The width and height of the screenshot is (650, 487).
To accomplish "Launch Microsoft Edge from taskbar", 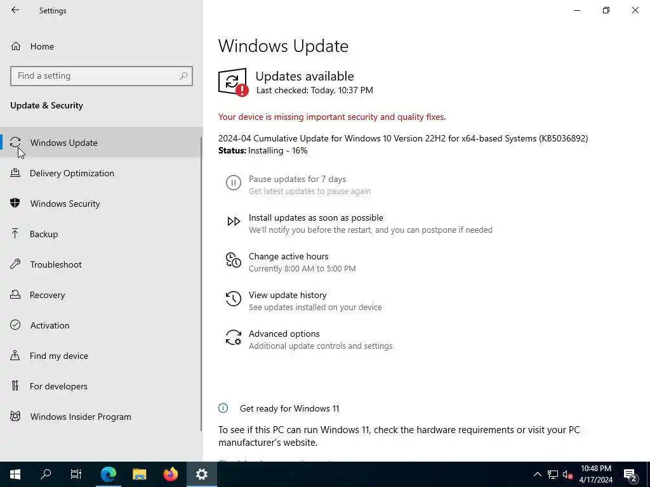I will 109,474.
